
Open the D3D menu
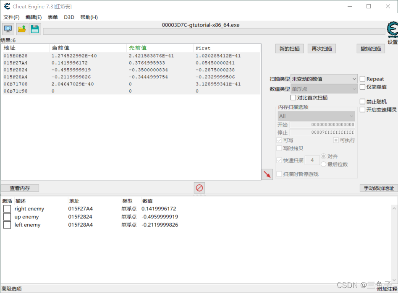click(69, 17)
